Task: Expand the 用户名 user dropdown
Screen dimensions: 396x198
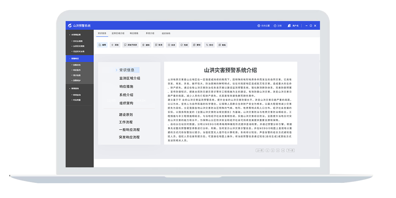Action: coord(293,26)
